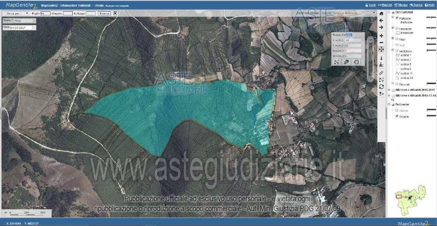The width and height of the screenshot is (437, 226).
Task: Click the refresh map icon
Action: (381, 87)
